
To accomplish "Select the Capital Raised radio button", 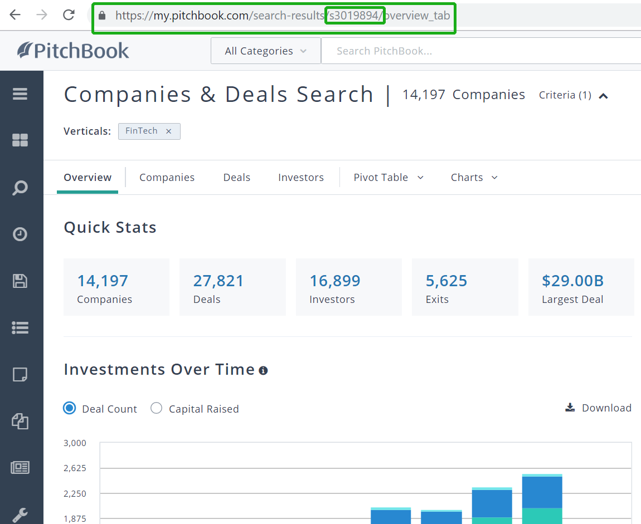I will [156, 408].
